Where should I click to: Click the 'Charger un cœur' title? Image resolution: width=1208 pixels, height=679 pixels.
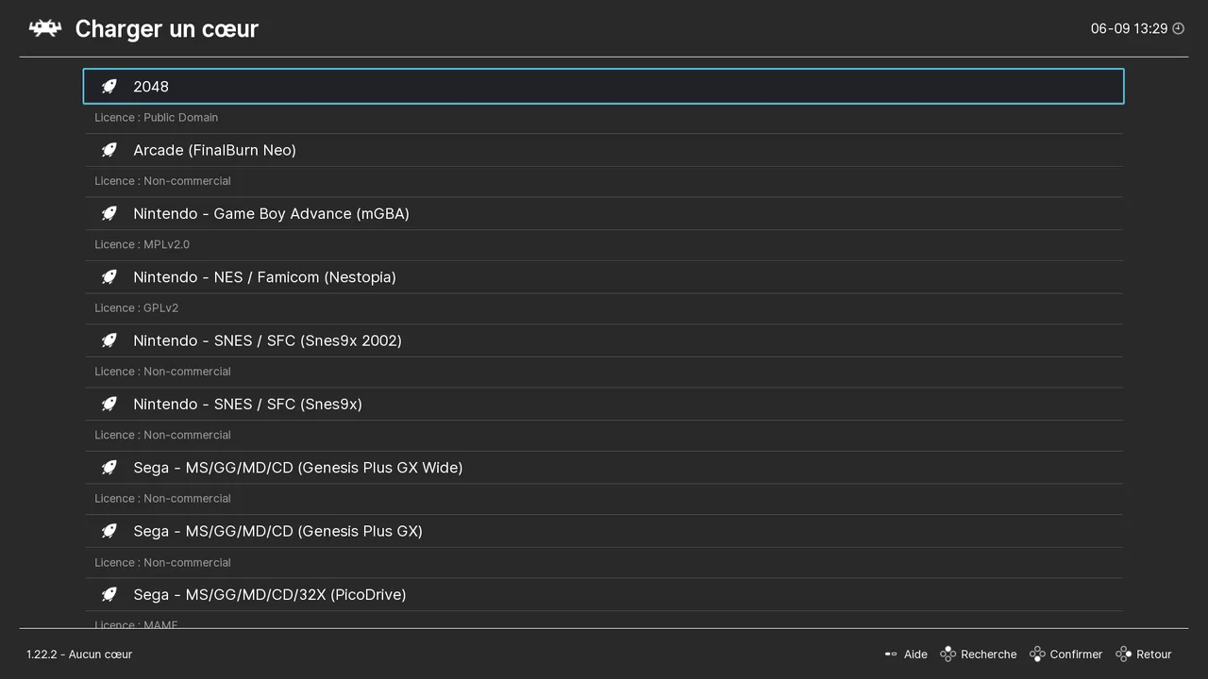pyautogui.click(x=166, y=29)
